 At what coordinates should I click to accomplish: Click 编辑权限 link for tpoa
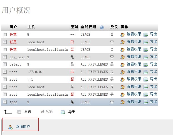click(134, 102)
